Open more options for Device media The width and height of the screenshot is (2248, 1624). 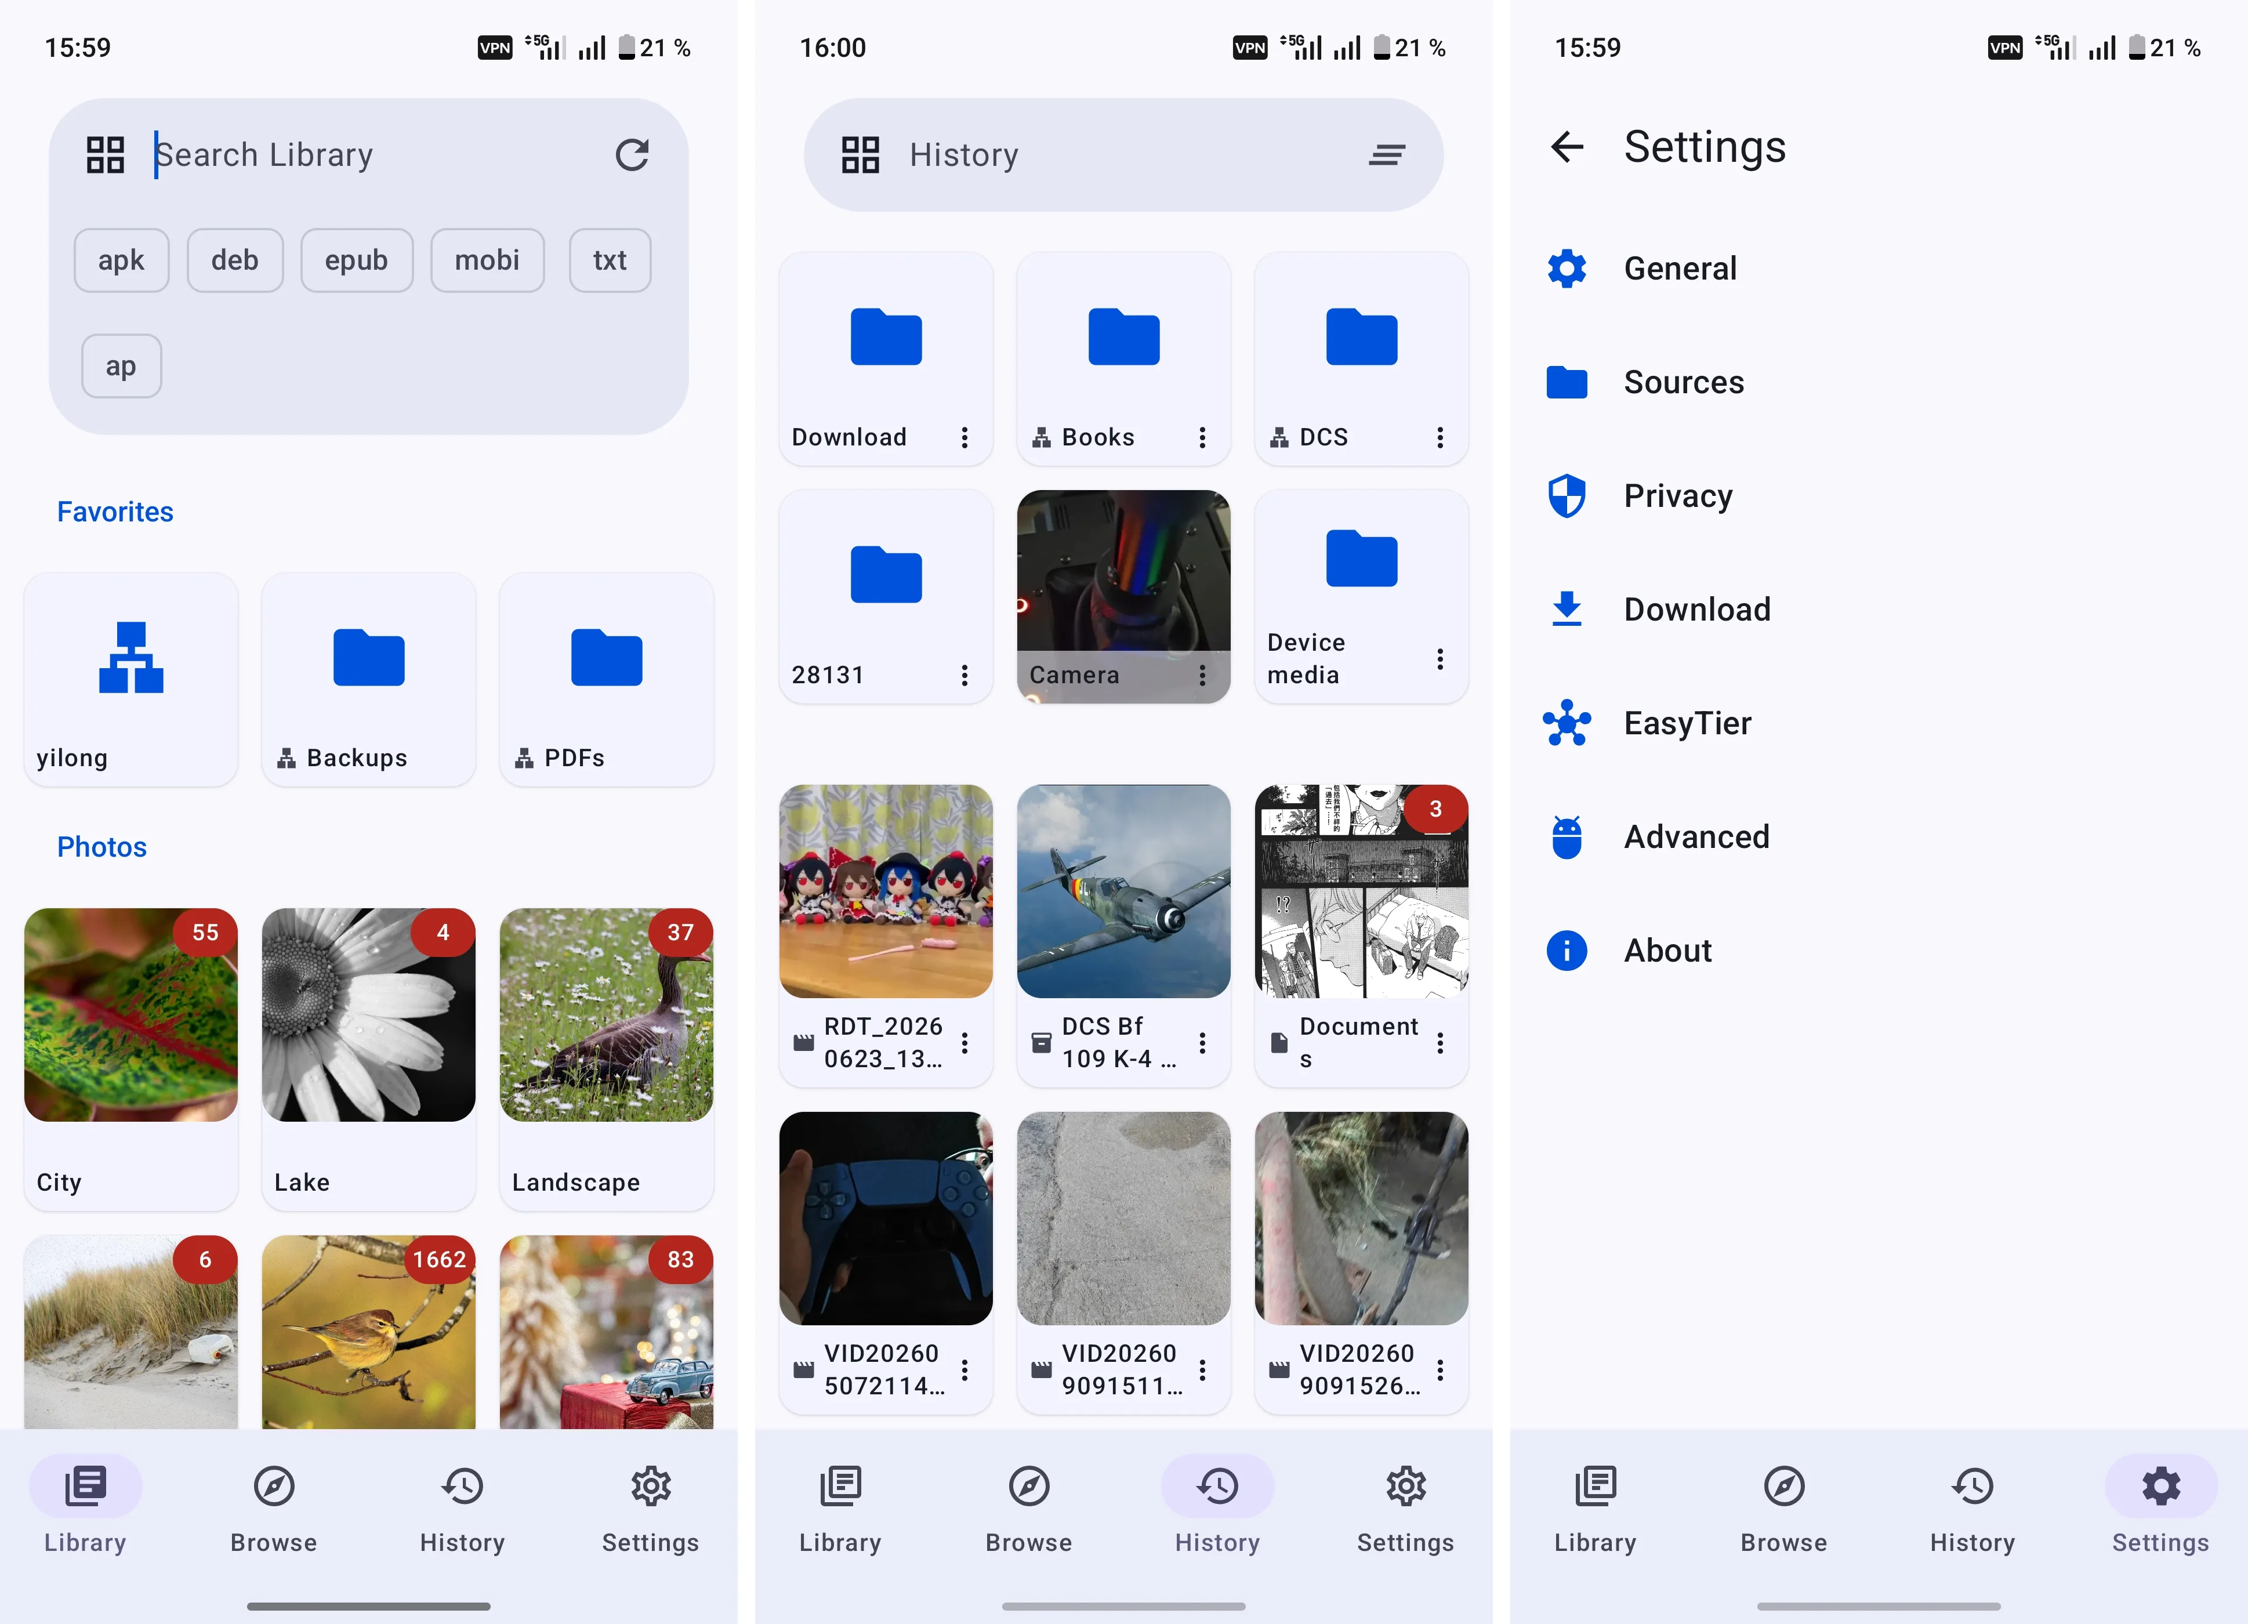1440,659
